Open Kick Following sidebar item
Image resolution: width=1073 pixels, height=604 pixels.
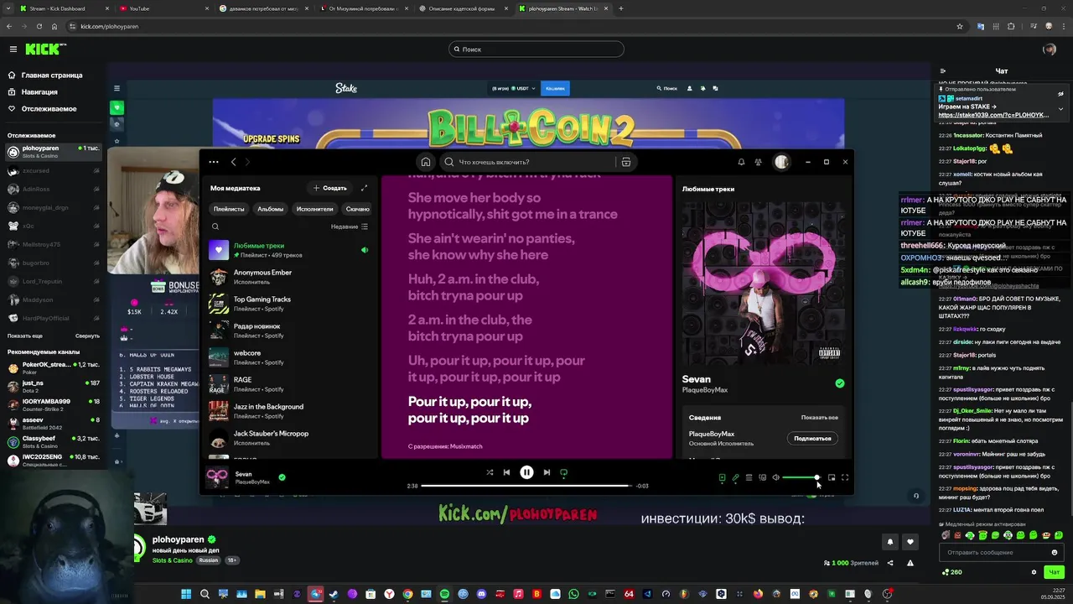coord(49,108)
